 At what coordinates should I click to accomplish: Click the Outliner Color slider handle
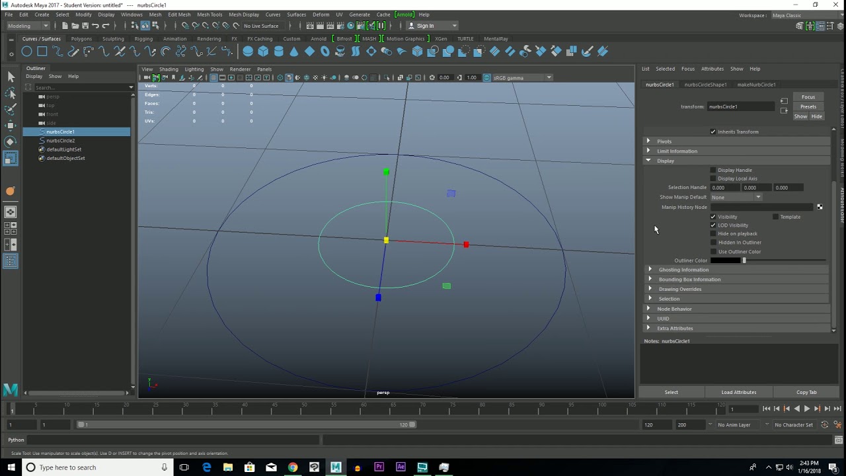[744, 260]
